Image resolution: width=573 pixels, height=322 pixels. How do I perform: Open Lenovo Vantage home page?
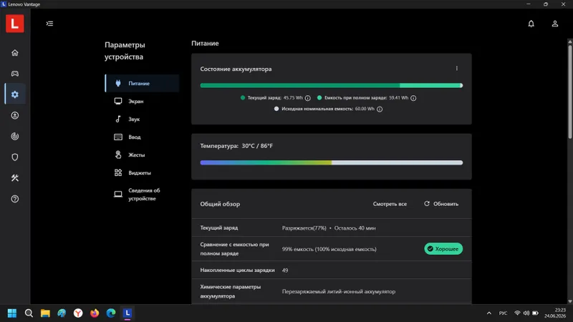click(14, 53)
